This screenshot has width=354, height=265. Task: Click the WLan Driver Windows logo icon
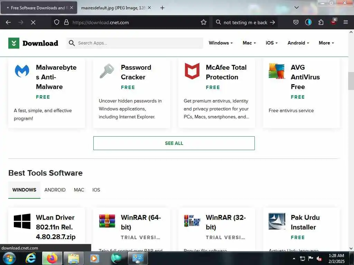coord(22,221)
